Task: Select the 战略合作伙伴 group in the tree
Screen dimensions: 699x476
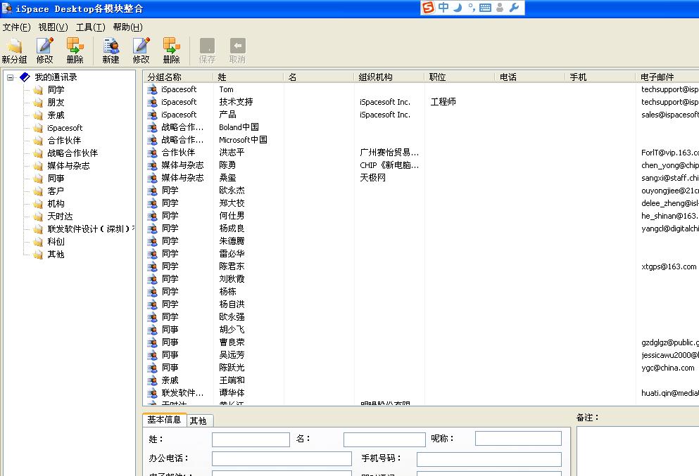Action: [73, 153]
